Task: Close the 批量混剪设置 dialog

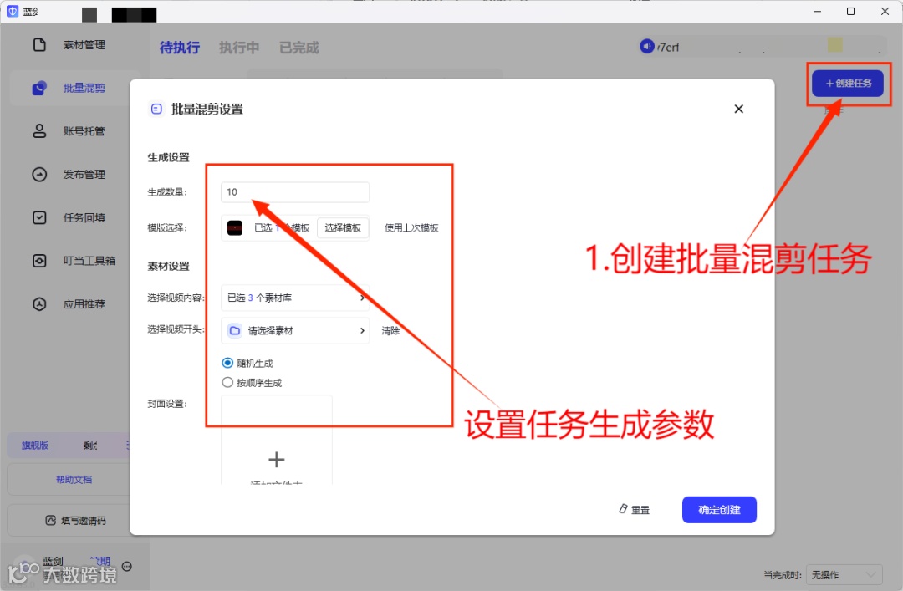Action: 739,109
